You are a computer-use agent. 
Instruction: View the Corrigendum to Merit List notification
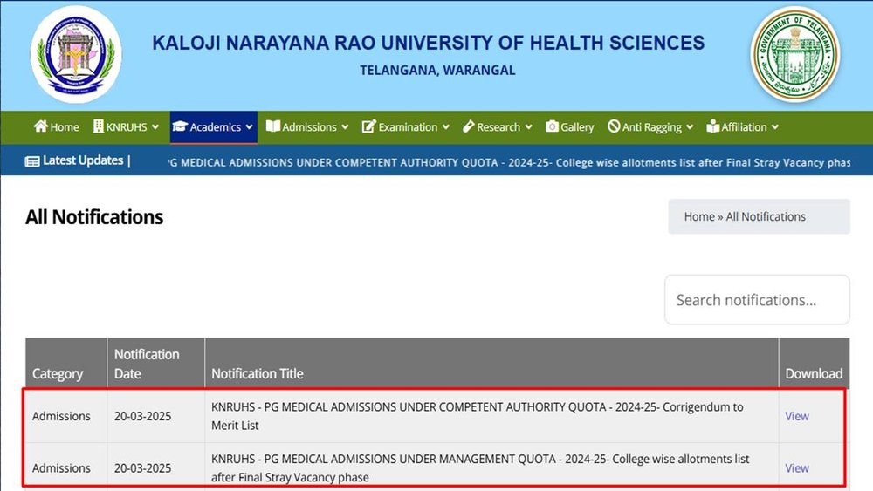[x=796, y=416]
